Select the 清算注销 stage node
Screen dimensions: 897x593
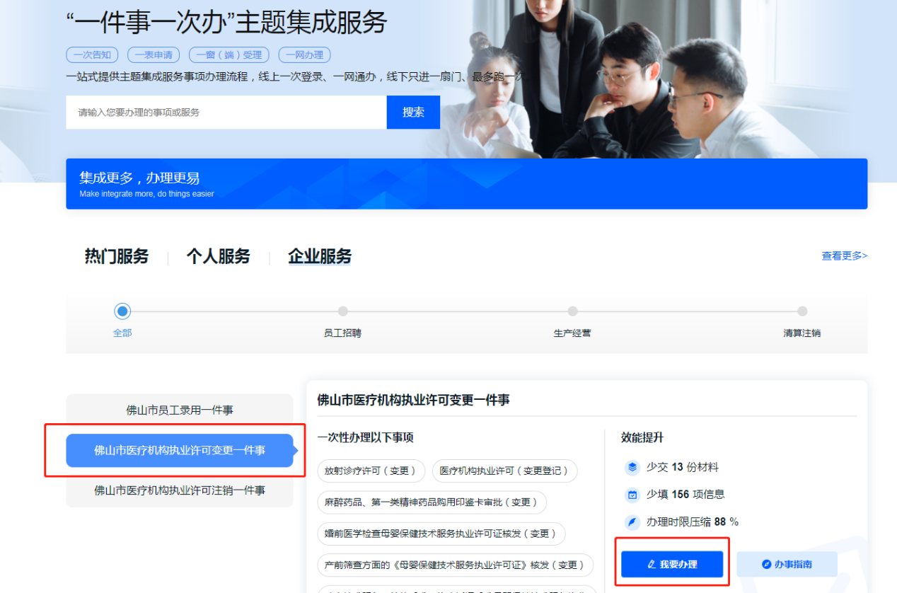point(802,311)
